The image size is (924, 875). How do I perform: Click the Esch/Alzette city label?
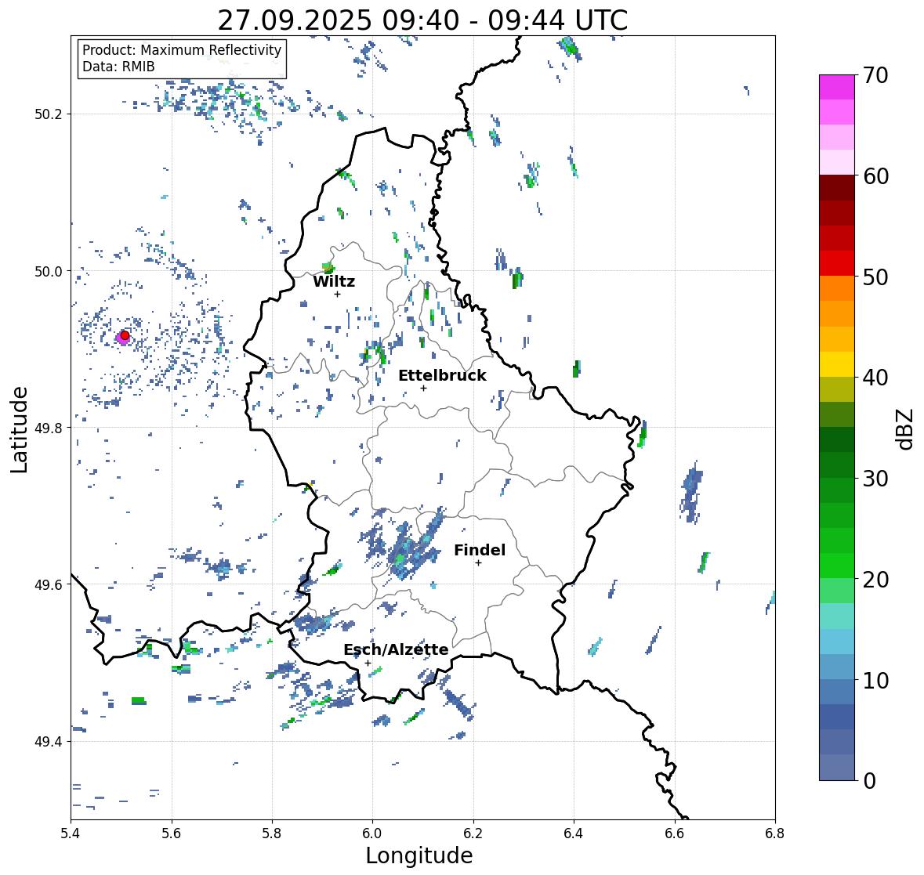pyautogui.click(x=396, y=649)
